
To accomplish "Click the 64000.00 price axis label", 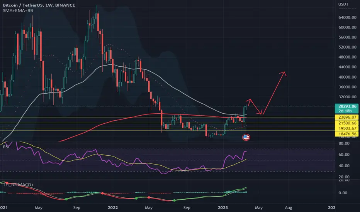I will click(x=347, y=17).
